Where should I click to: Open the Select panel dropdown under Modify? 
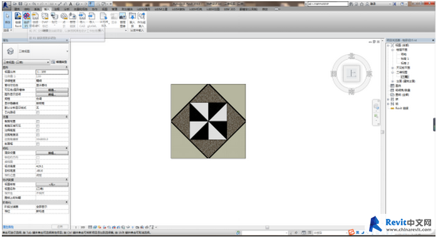coord(8,30)
